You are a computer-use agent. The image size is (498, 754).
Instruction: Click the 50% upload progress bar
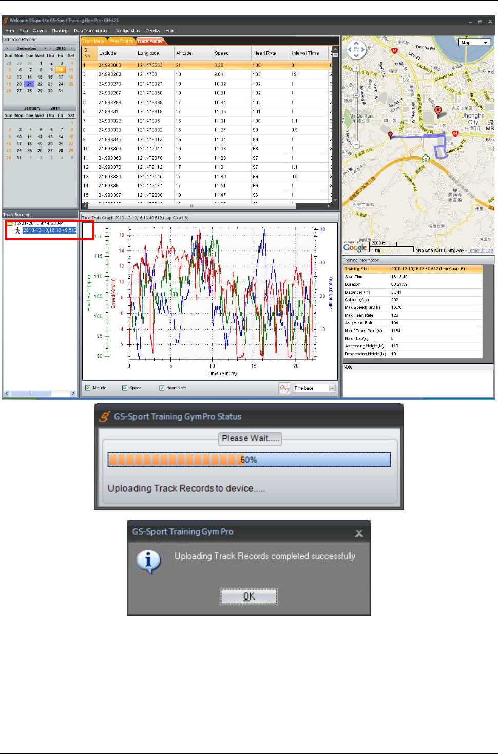pos(249,459)
